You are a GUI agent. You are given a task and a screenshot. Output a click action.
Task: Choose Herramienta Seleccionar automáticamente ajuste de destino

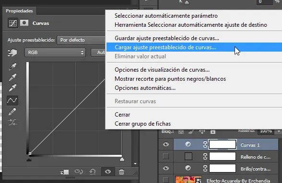[x=191, y=25]
